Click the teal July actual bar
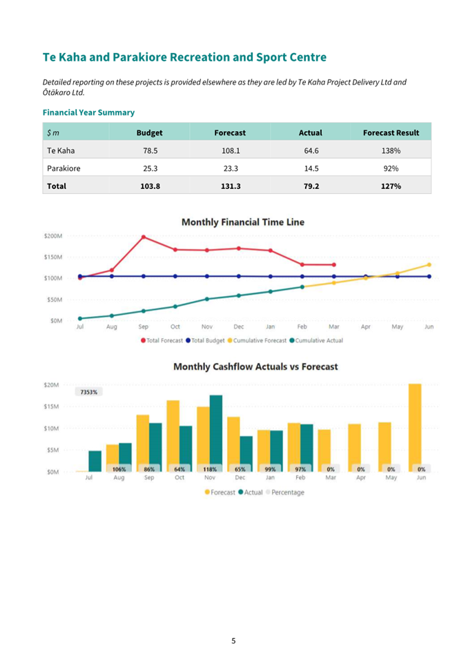 pos(95,461)
